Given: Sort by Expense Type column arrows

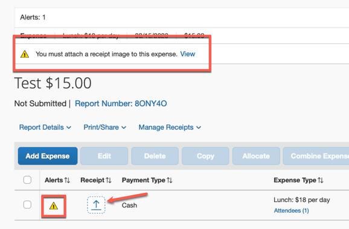Looking at the screenshot, I should 321,180.
